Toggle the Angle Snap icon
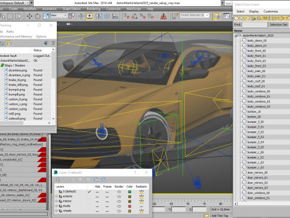This screenshot has height=218, width=290. pos(135,16)
